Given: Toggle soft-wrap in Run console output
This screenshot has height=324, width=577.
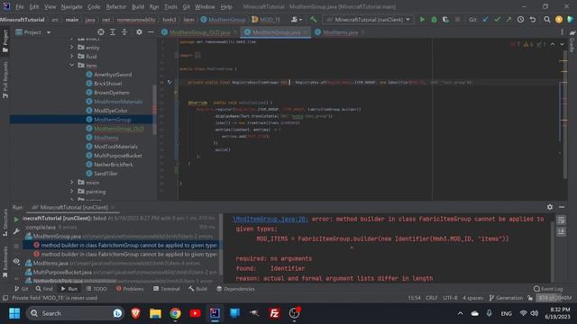Looking at the screenshot, I should [x=561, y=220].
